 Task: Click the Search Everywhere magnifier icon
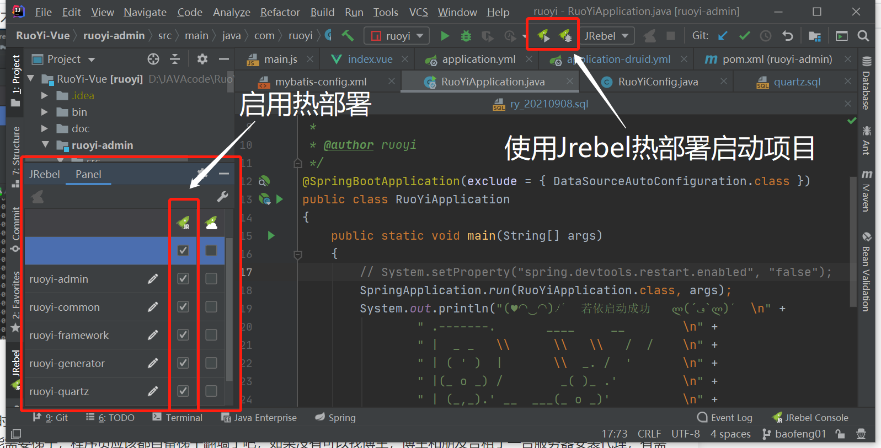[863, 36]
